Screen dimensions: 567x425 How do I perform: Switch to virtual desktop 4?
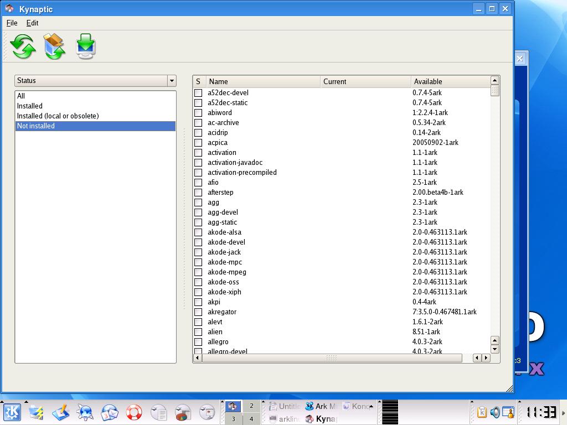tap(252, 419)
